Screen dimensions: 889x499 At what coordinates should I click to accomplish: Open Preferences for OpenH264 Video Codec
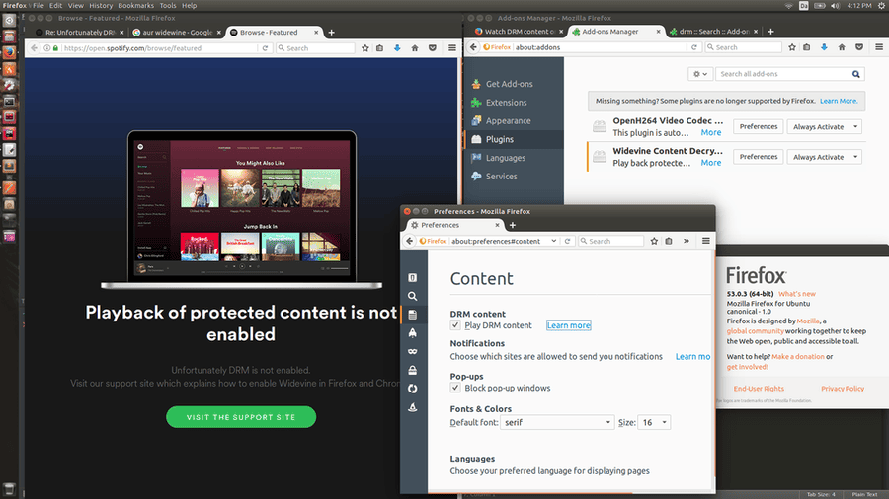coord(758,127)
